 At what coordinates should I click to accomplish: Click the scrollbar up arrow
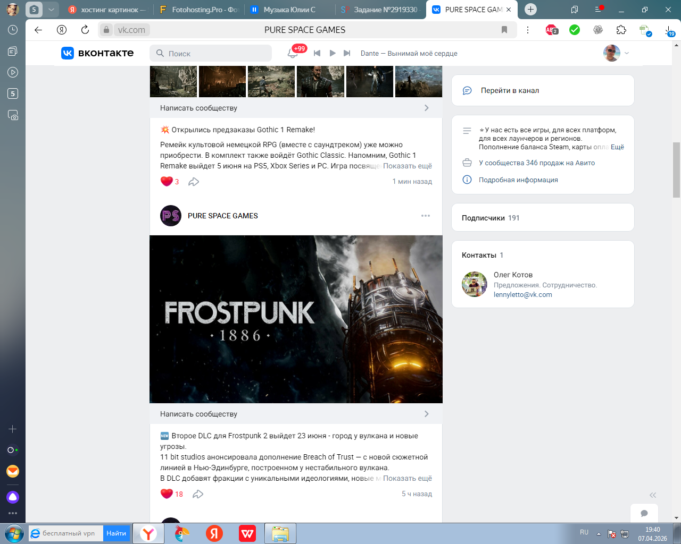pos(676,44)
